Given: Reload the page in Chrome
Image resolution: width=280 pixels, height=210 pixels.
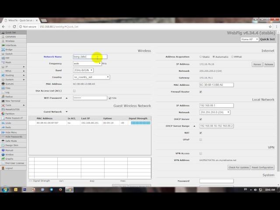Looking at the screenshot, I should click(x=14, y=27).
